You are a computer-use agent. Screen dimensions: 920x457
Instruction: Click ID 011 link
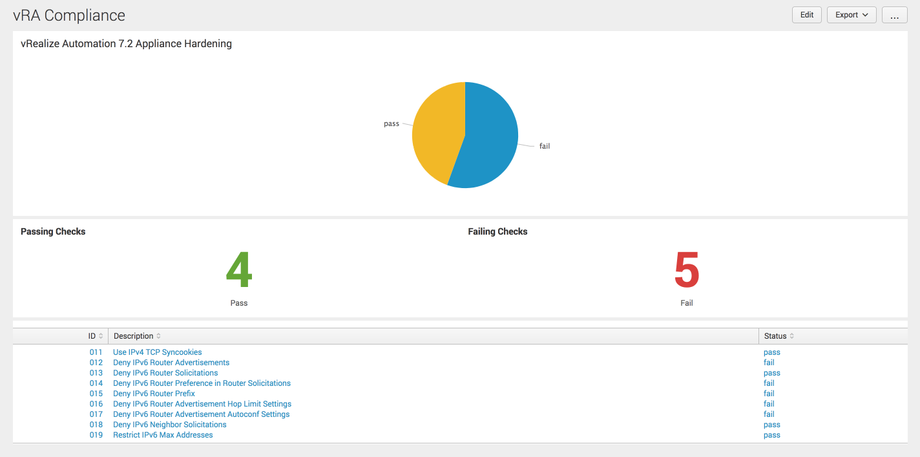click(x=96, y=352)
